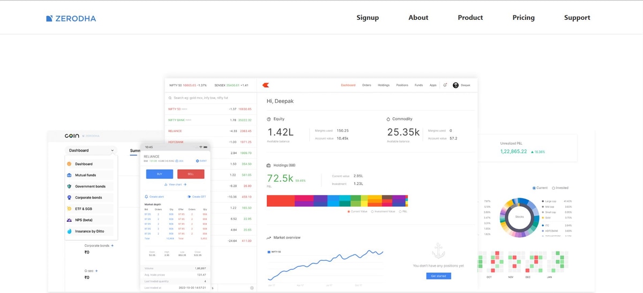Open the Kite Positions tab
The width and height of the screenshot is (643, 293).
(x=402, y=85)
